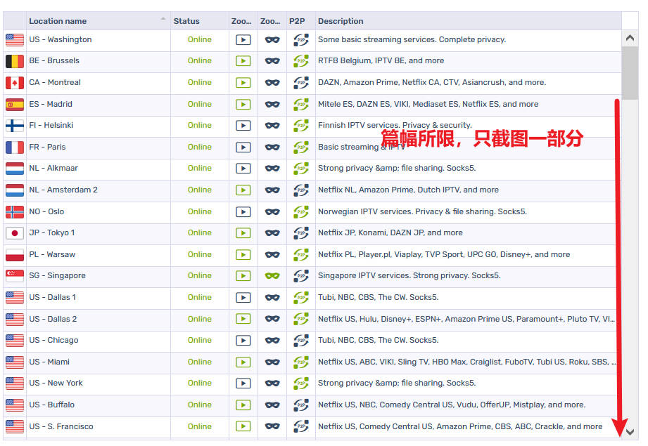Click the mask icon for PL - Warsaw
The image size is (648, 446).
click(x=272, y=254)
